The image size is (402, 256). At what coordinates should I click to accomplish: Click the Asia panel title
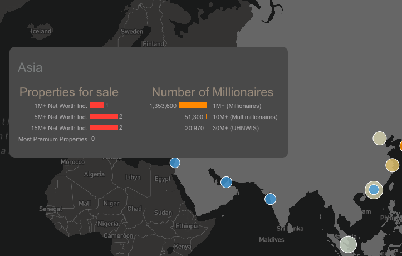pos(30,68)
